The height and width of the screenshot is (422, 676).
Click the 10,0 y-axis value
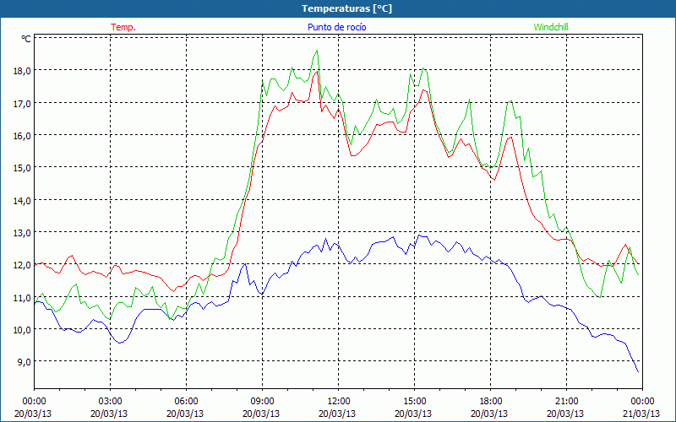pos(22,330)
